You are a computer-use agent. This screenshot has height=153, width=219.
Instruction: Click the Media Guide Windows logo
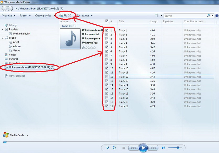(6, 135)
